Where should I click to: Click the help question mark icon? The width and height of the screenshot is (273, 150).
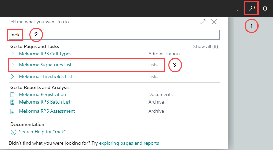[x=13, y=132]
